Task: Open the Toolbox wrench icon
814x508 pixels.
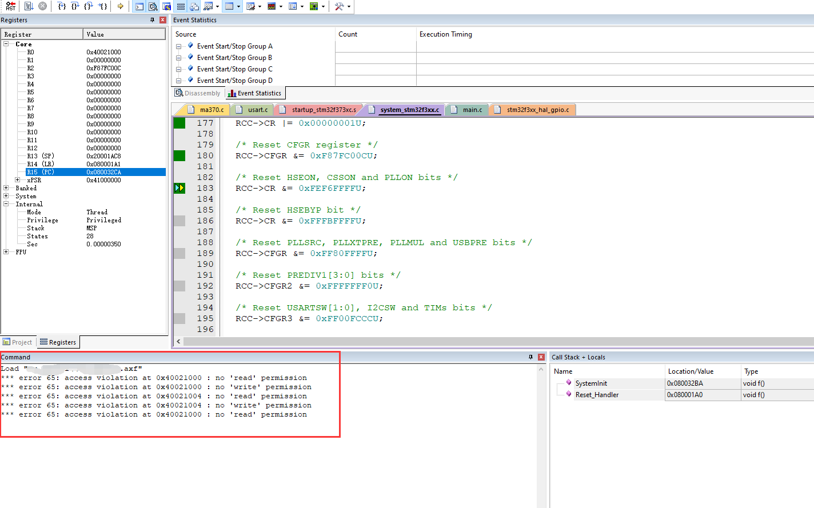Action: pyautogui.click(x=340, y=6)
